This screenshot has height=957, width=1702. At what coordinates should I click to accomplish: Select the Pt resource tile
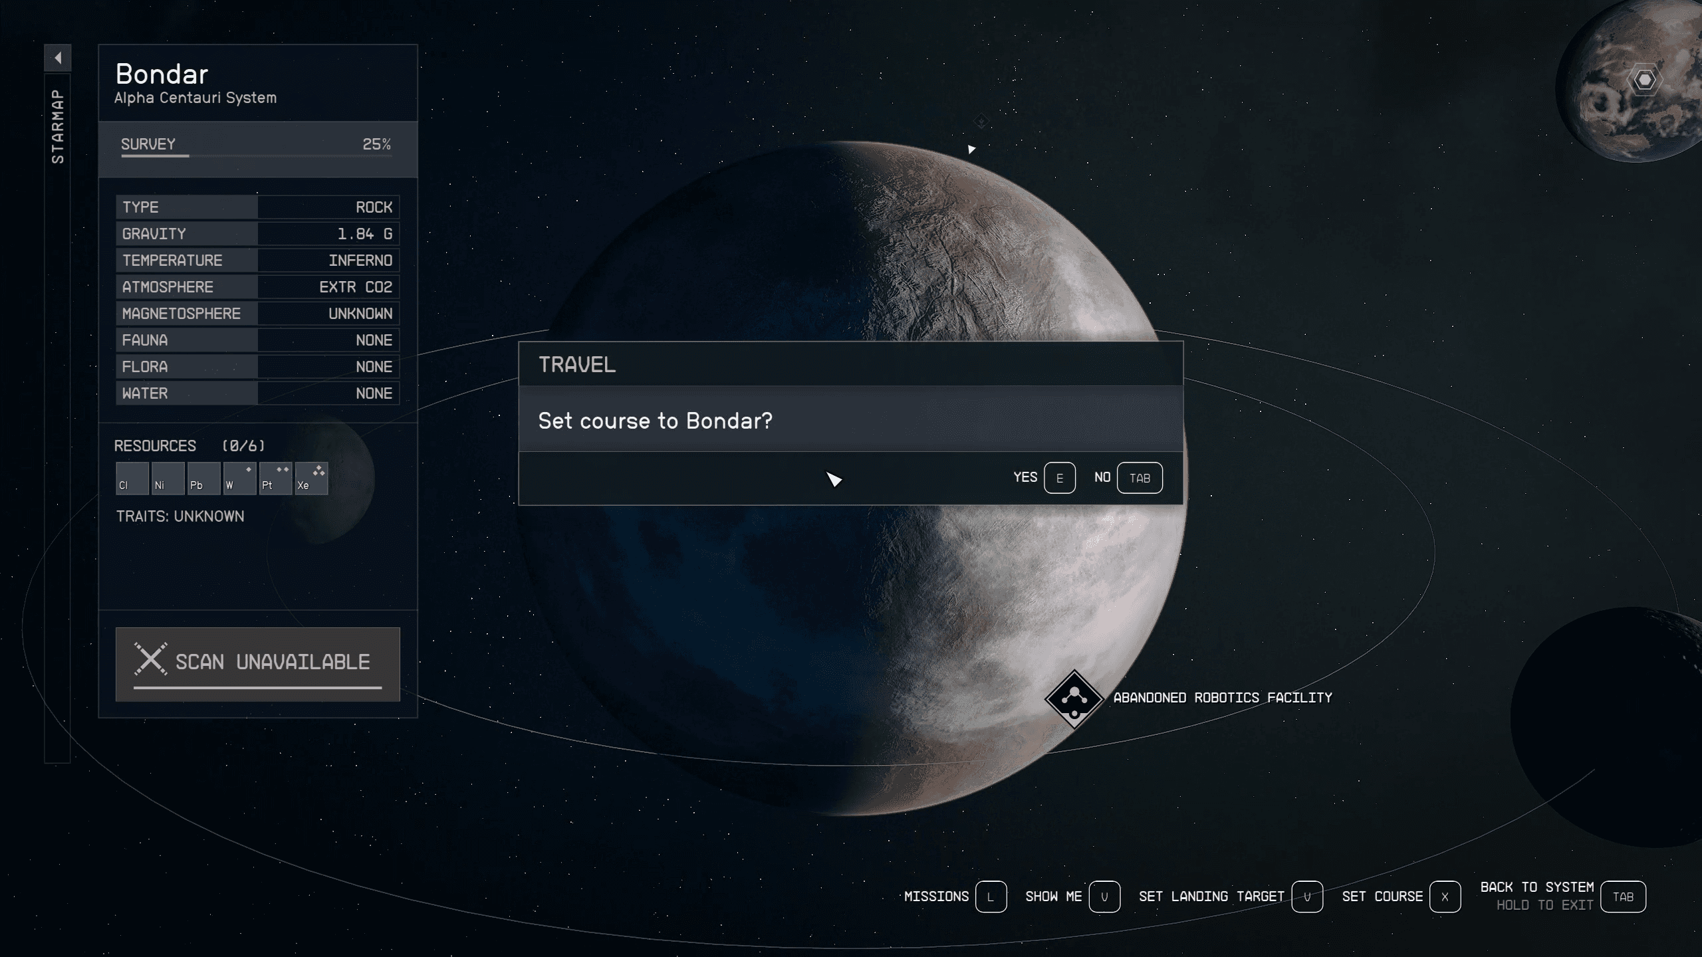276,478
